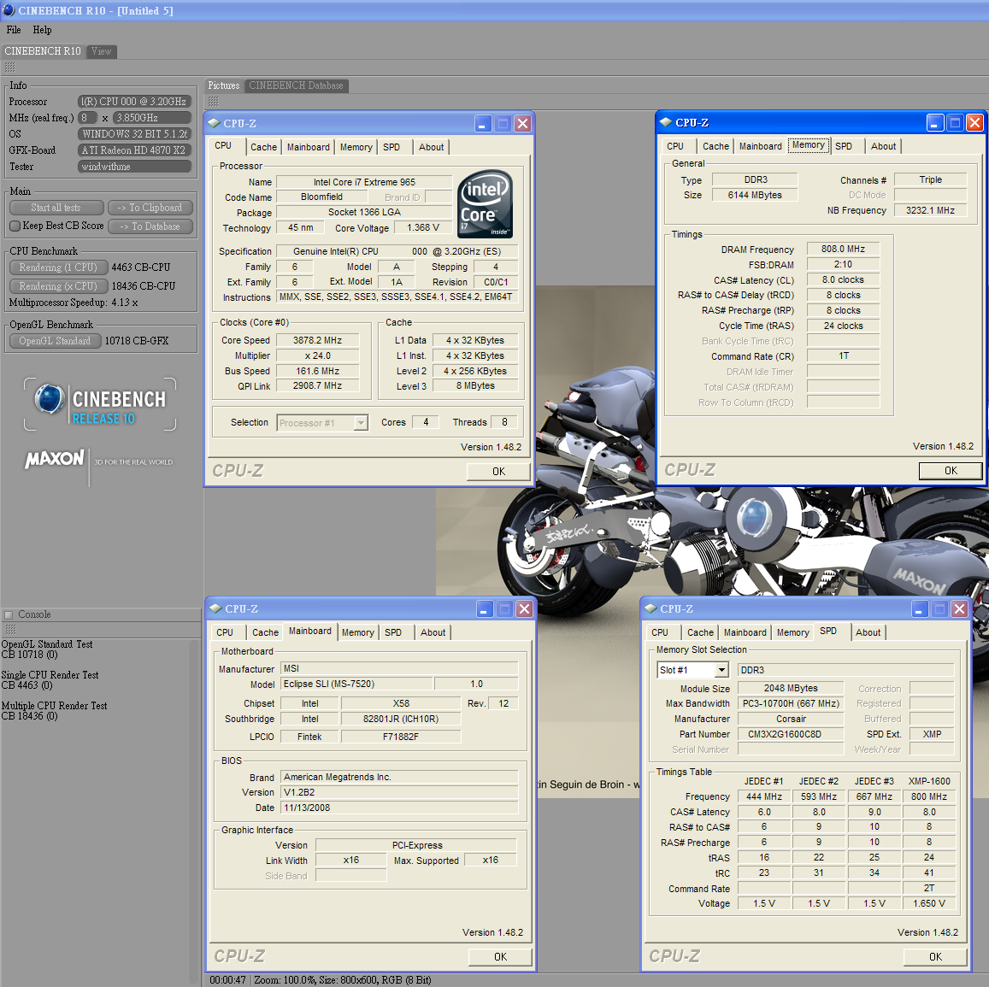Open the File menu
Viewport: 989px width, 987px height.
point(14,30)
